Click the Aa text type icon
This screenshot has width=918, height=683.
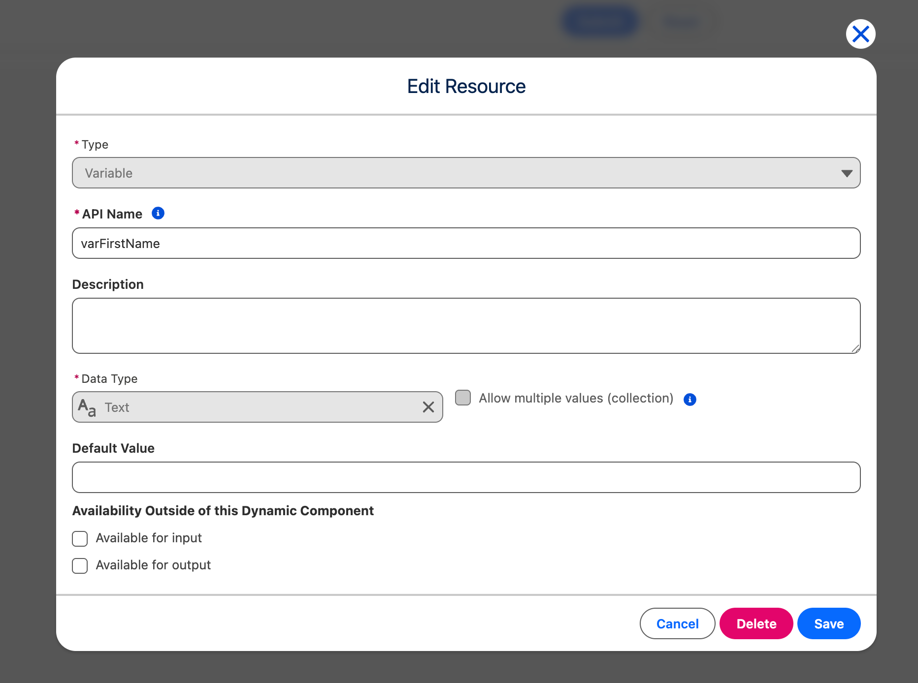(87, 407)
